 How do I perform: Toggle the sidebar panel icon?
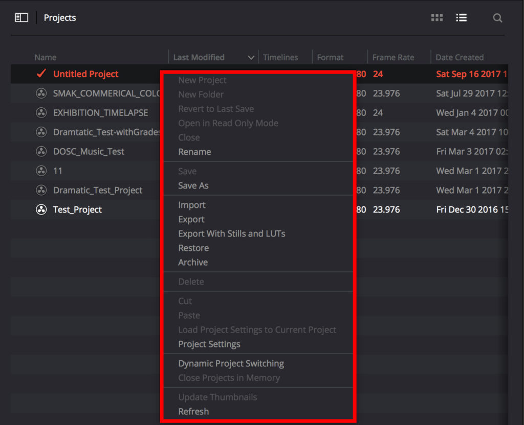21,17
